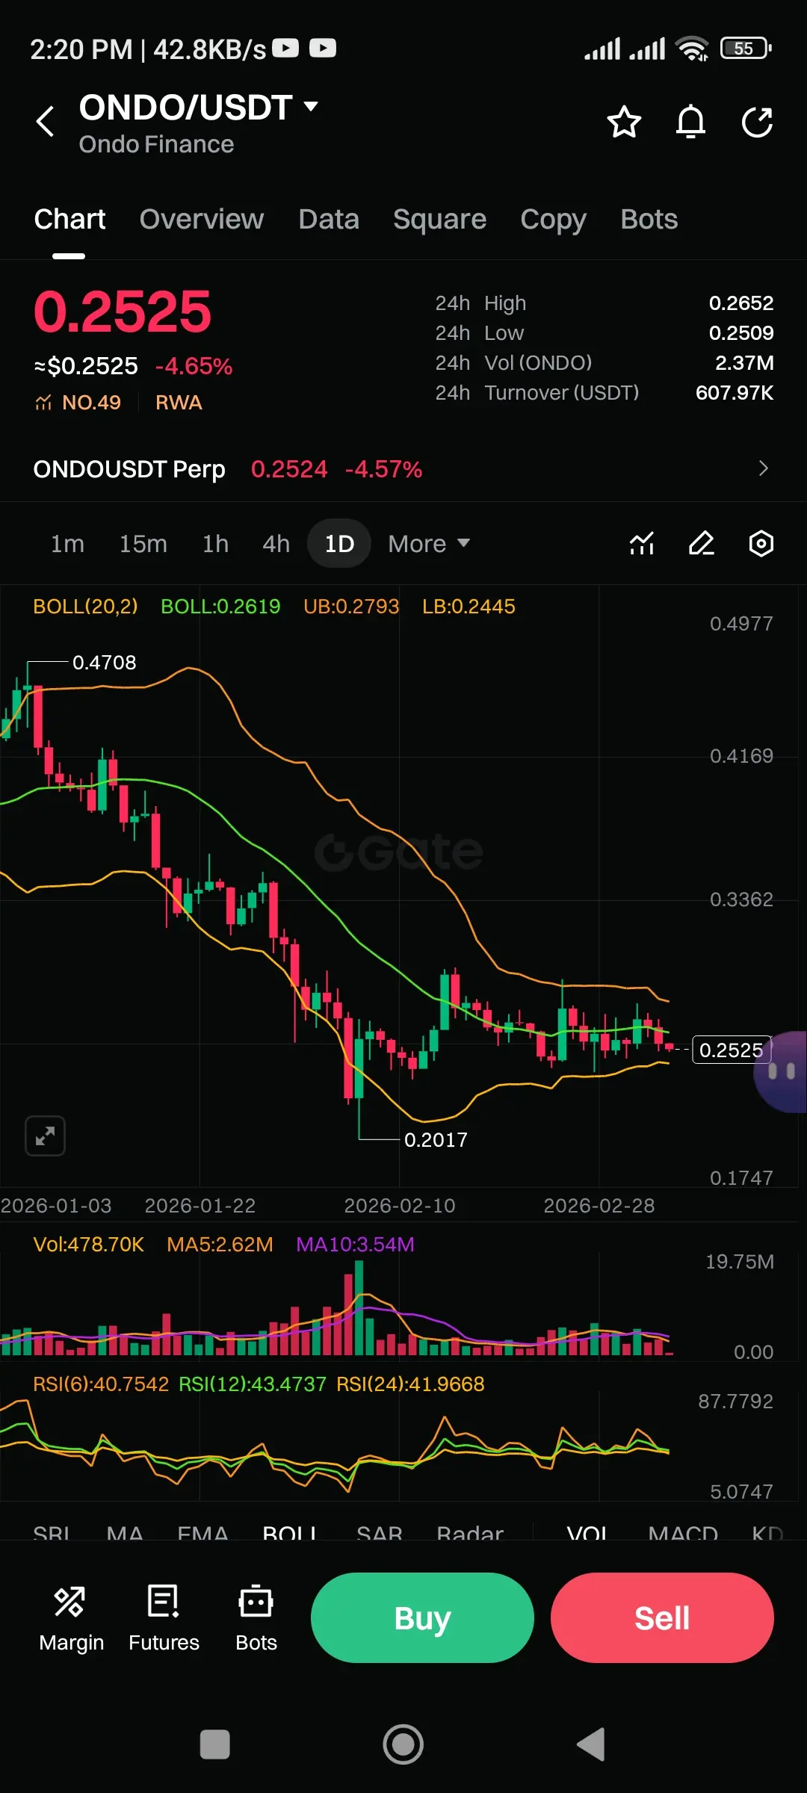Expand chart to fullscreen
807x1793 pixels.
tap(45, 1136)
